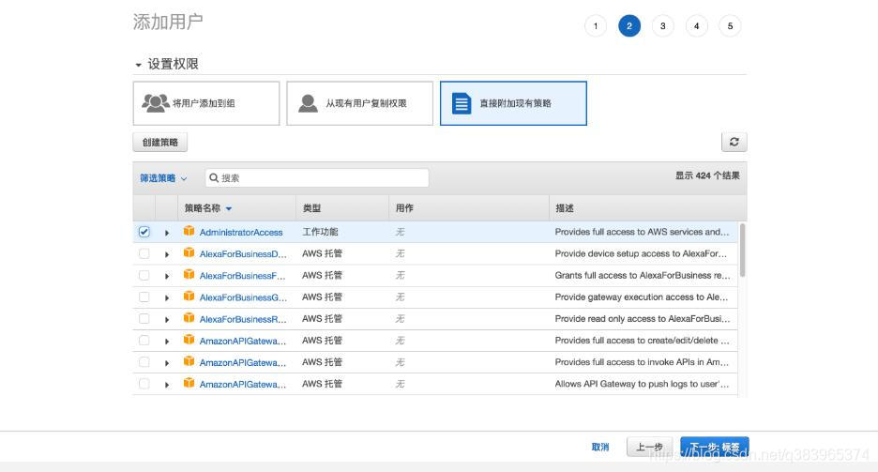The width and height of the screenshot is (878, 472).
Task: Click the AlexaForBusinessF... policy box icon
Action: pos(189,275)
